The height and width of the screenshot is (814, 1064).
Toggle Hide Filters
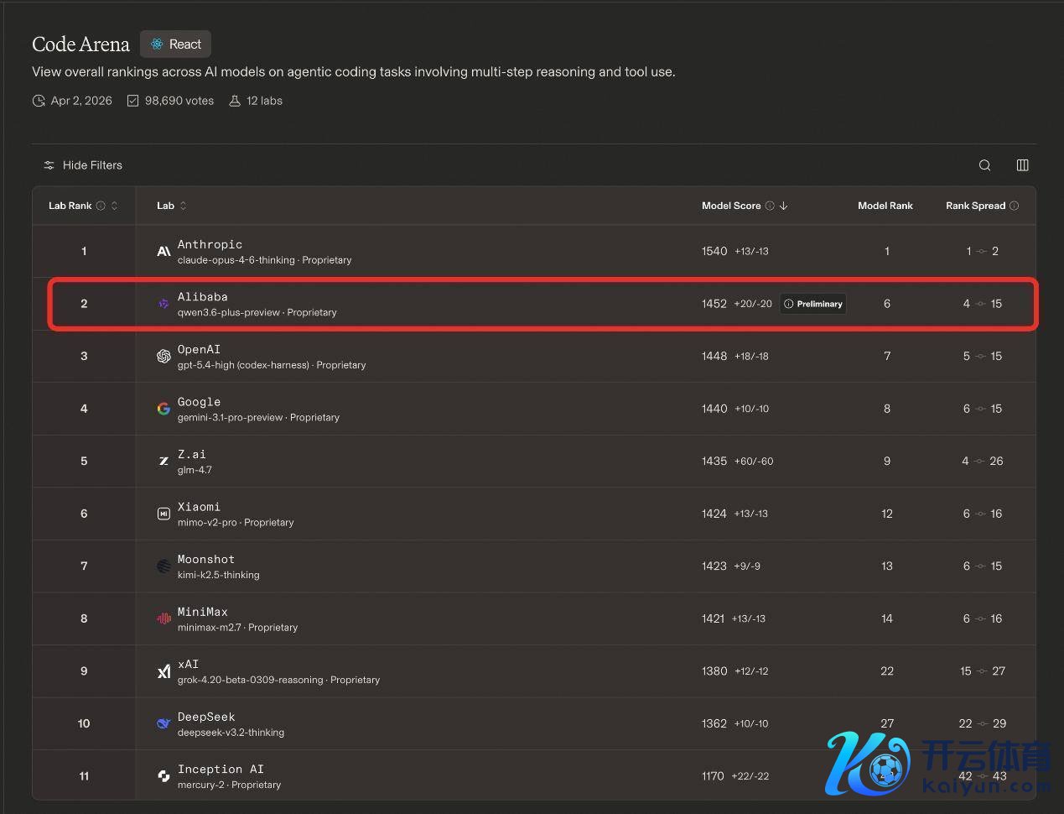[83, 165]
